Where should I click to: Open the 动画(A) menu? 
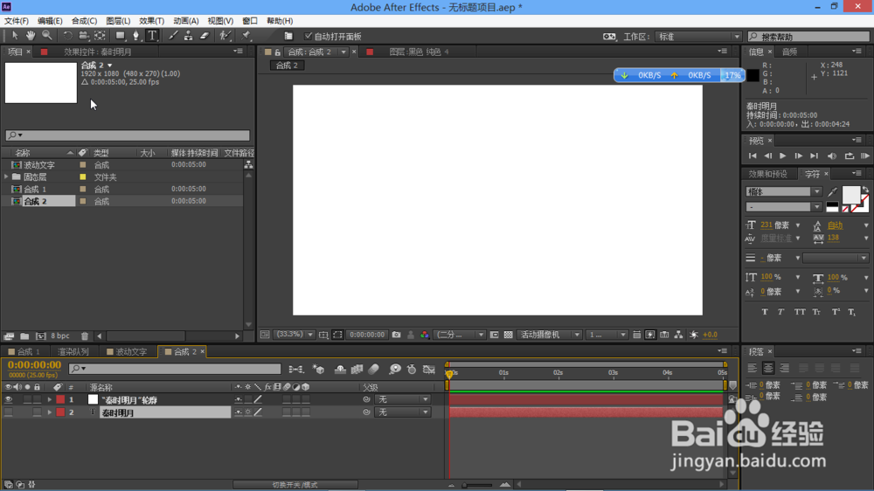tap(185, 21)
